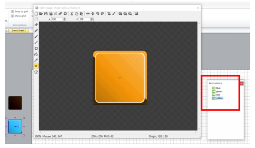Click the dark sprite in the layout
Image resolution: width=255 pixels, height=148 pixels.
tap(15, 103)
